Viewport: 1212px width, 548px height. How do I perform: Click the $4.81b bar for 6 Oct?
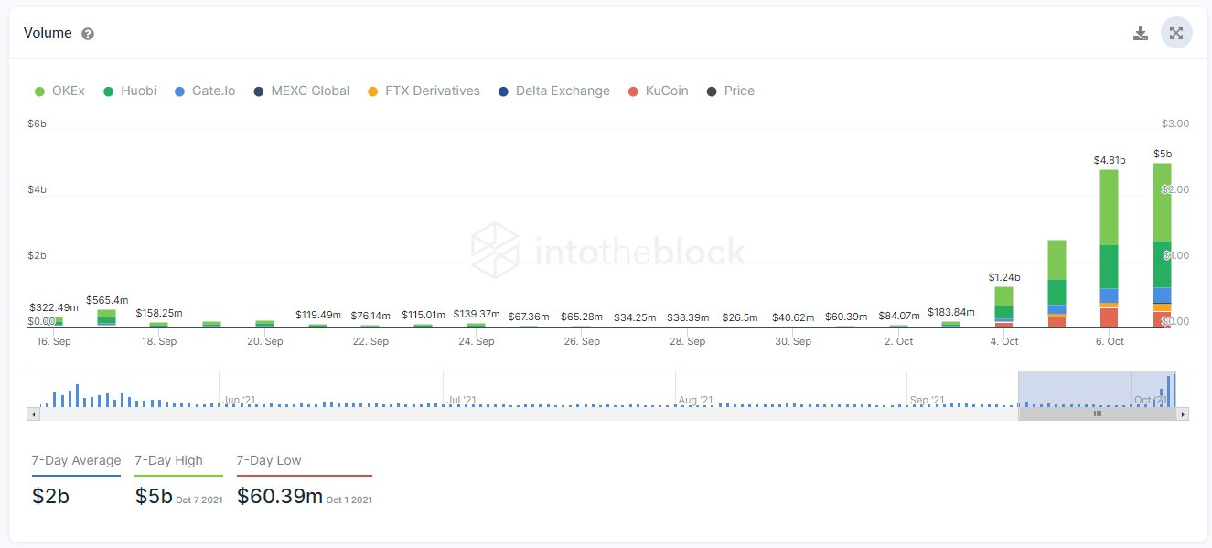pyautogui.click(x=1109, y=248)
